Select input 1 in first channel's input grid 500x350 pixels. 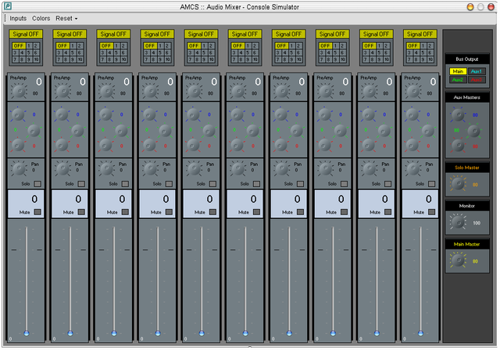point(29,46)
